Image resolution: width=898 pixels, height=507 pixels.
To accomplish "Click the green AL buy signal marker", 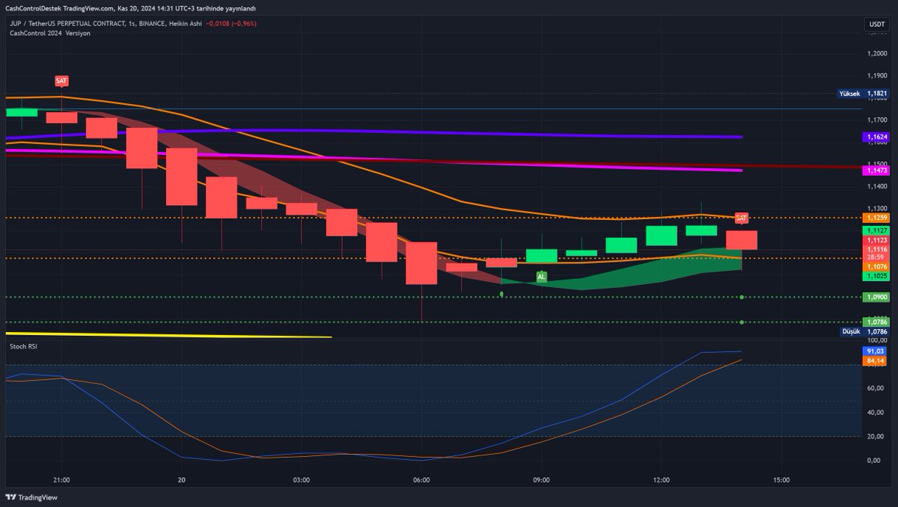I will (542, 277).
